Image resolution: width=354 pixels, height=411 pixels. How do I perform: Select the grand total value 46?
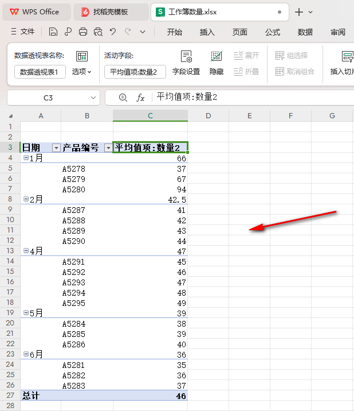tap(151, 396)
